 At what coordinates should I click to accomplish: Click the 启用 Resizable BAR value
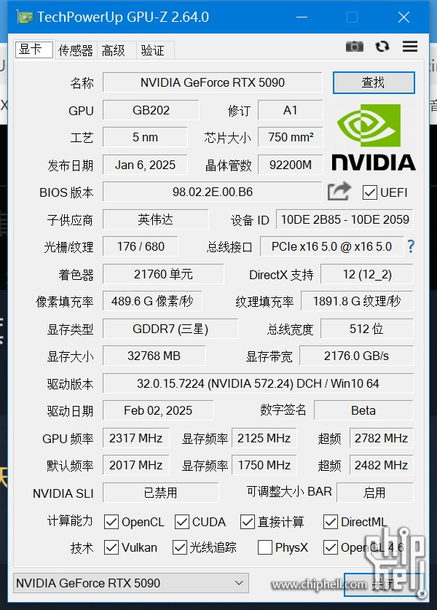coord(375,493)
